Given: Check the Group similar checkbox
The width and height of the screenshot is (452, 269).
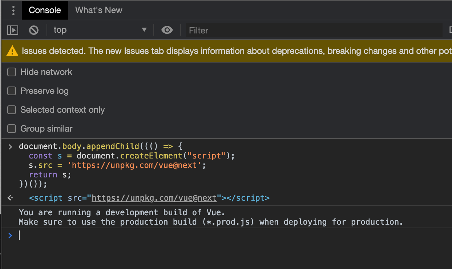Looking at the screenshot, I should point(12,129).
